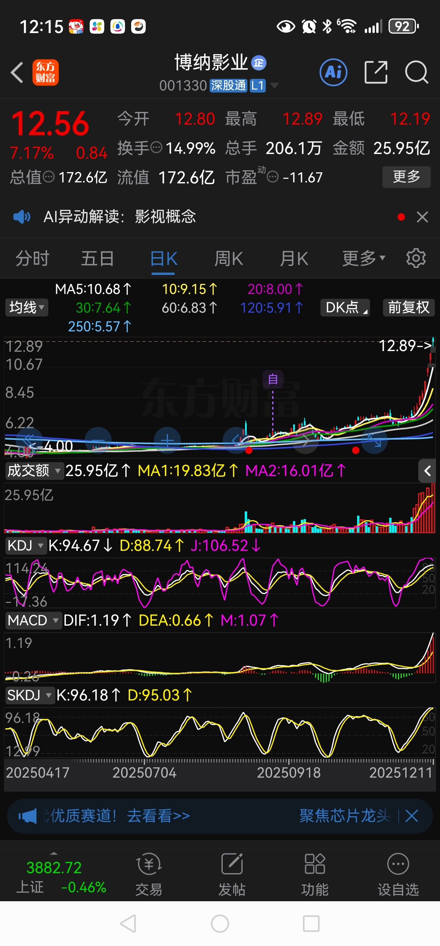
Task: Open the 成交额 indicator dropdown
Action: pyautogui.click(x=34, y=471)
